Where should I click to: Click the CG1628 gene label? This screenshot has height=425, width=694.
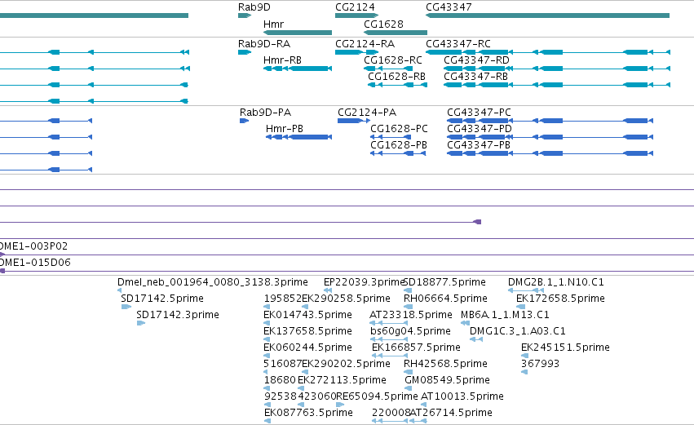pyautogui.click(x=384, y=24)
